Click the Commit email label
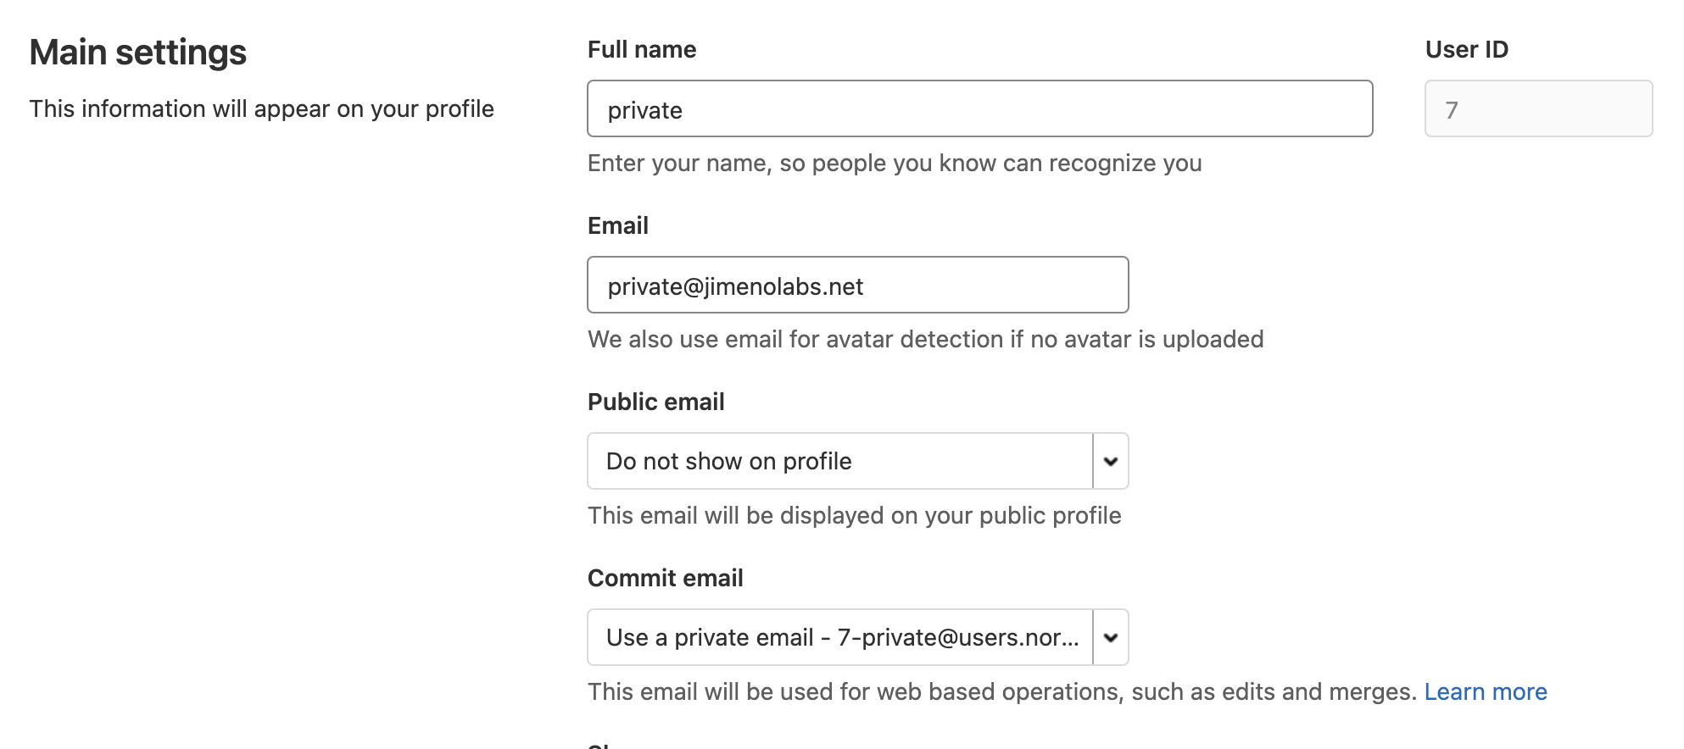The width and height of the screenshot is (1684, 749). click(665, 579)
